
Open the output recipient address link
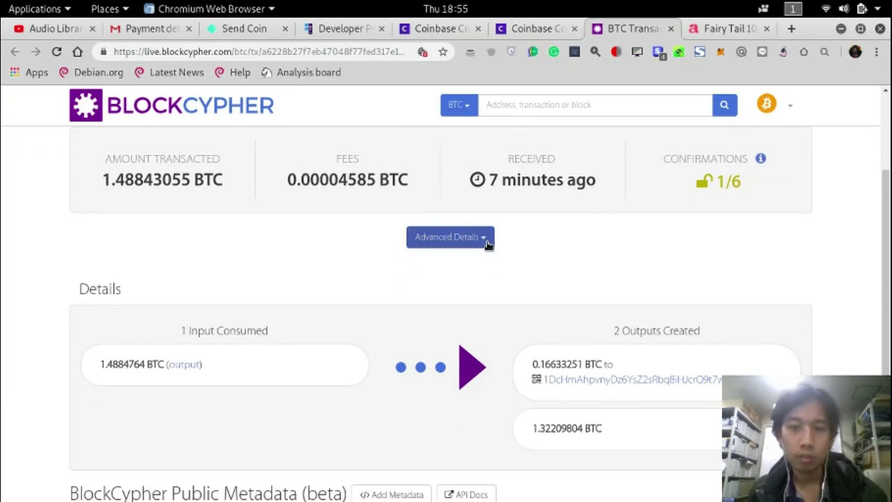pyautogui.click(x=633, y=379)
